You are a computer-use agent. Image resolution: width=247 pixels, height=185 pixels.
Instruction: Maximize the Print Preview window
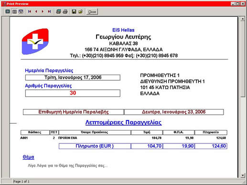[237, 4]
